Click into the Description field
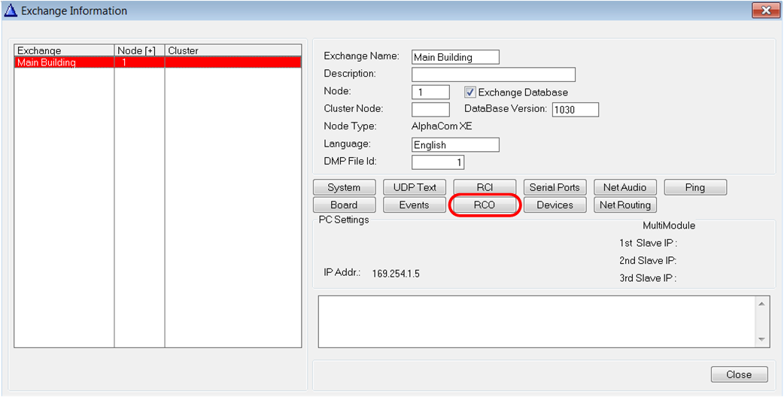The height and width of the screenshot is (397, 784). (493, 74)
